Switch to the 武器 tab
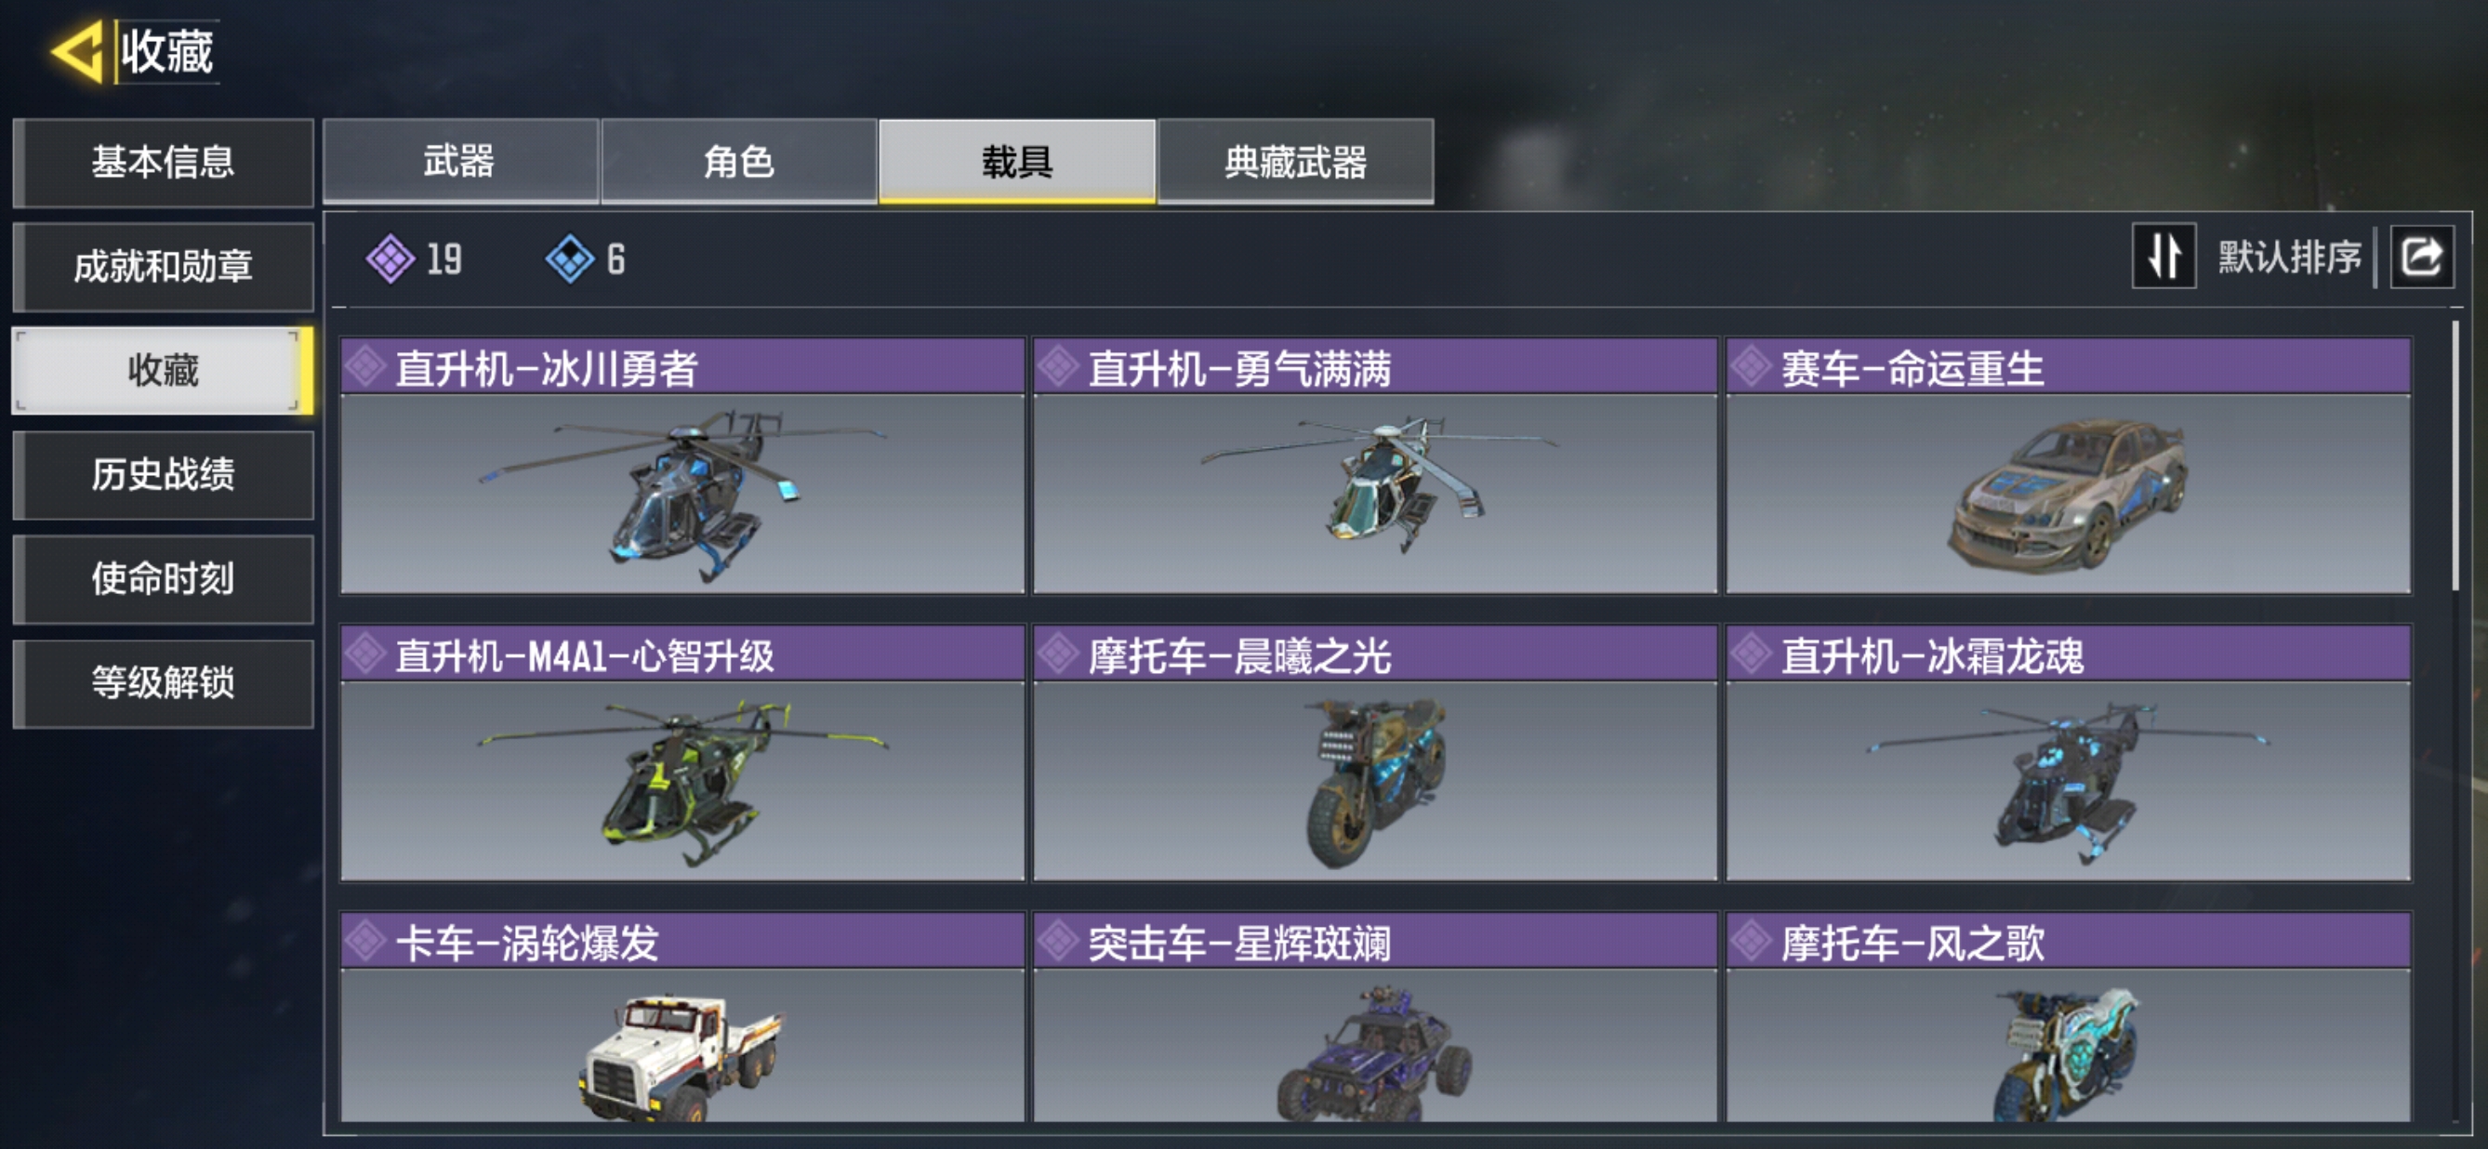The height and width of the screenshot is (1149, 2488). [x=459, y=161]
